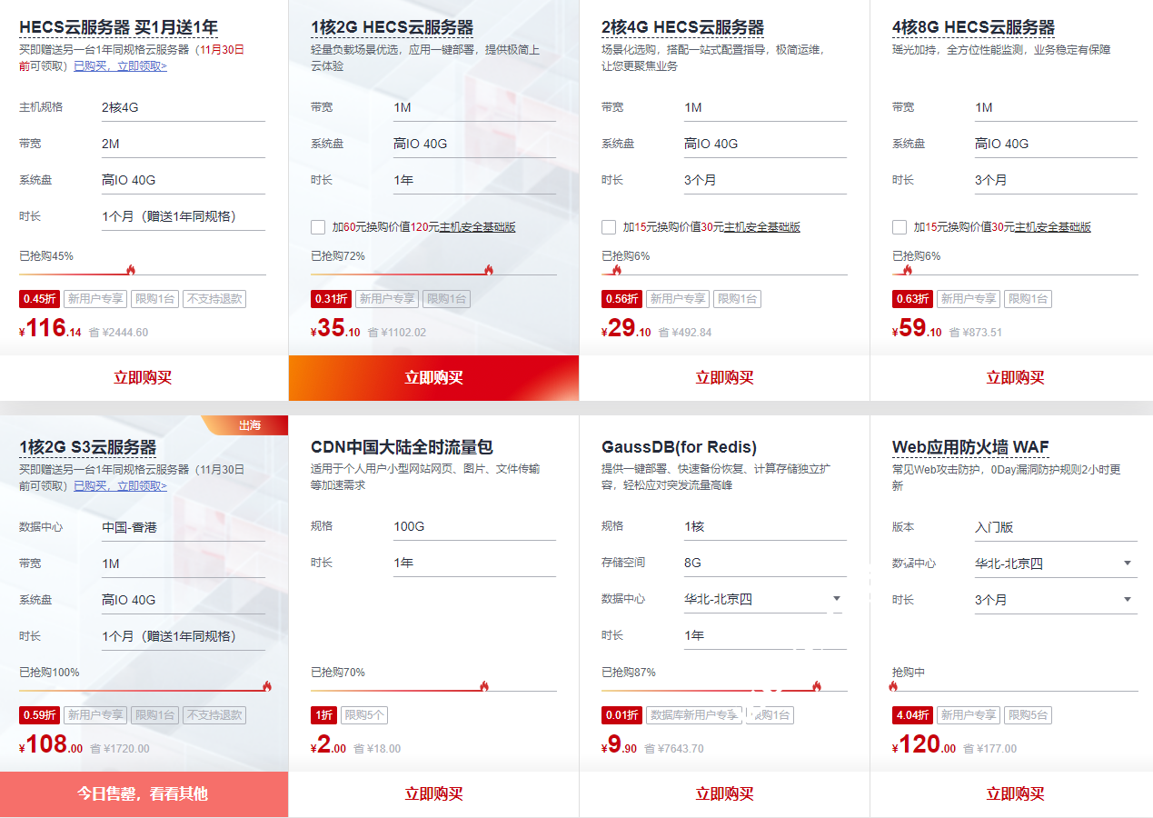Click 立即购买 under 4核8G HECS card

[x=1015, y=378]
